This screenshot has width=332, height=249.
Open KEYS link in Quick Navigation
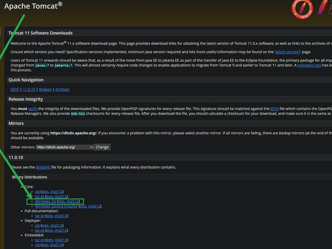15,90
